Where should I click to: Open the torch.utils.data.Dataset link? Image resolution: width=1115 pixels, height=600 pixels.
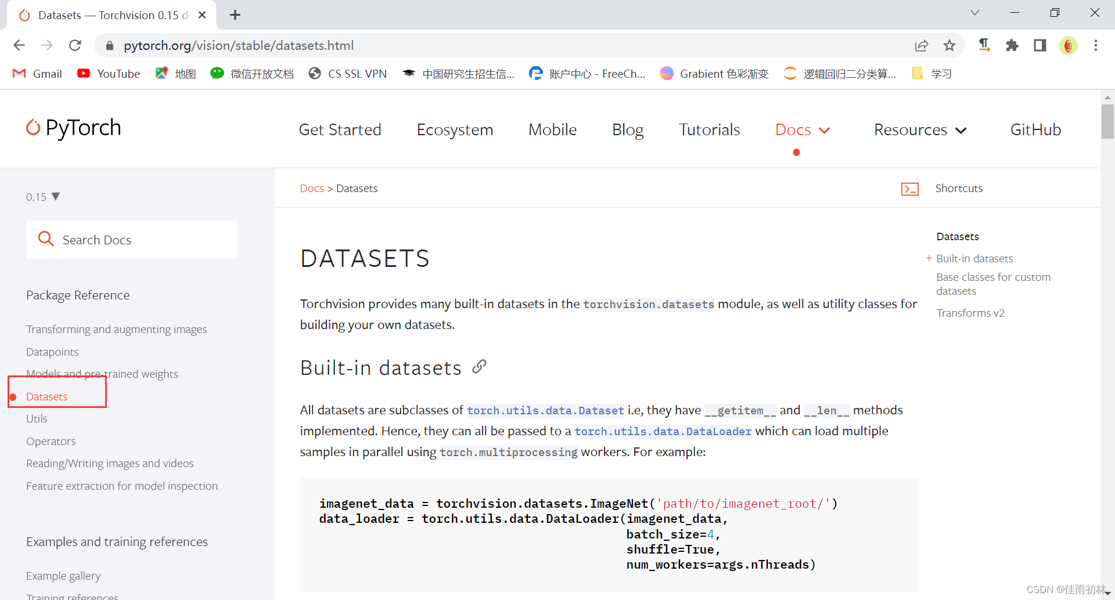[545, 410]
